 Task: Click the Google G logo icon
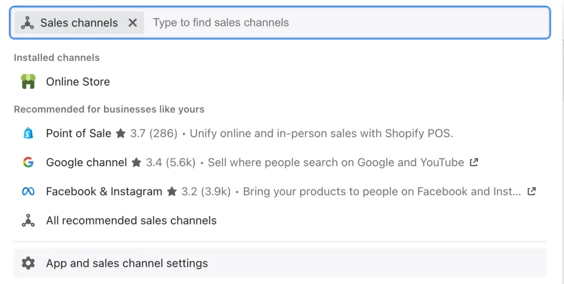[28, 162]
